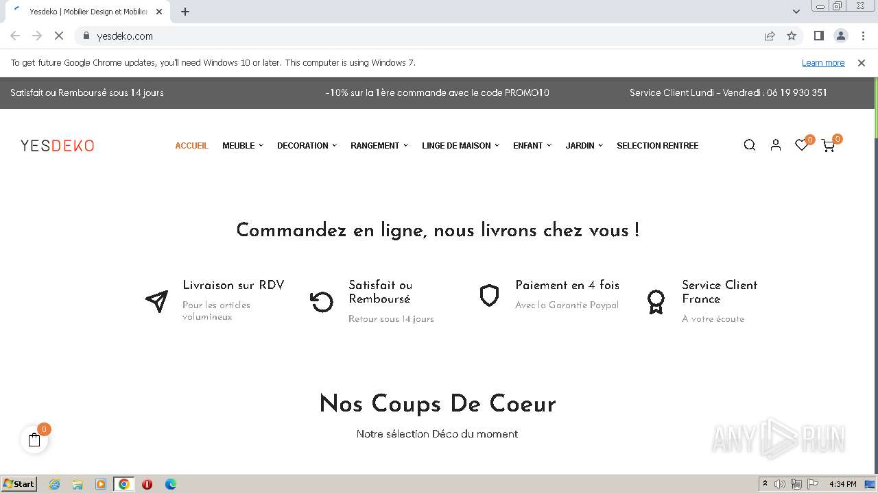Click the 'Service Client France' heading

click(720, 292)
